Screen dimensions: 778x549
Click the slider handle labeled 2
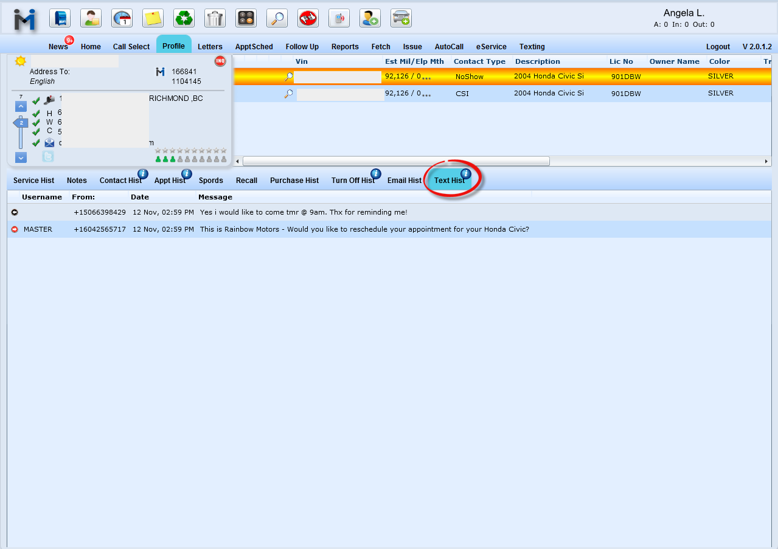21,123
